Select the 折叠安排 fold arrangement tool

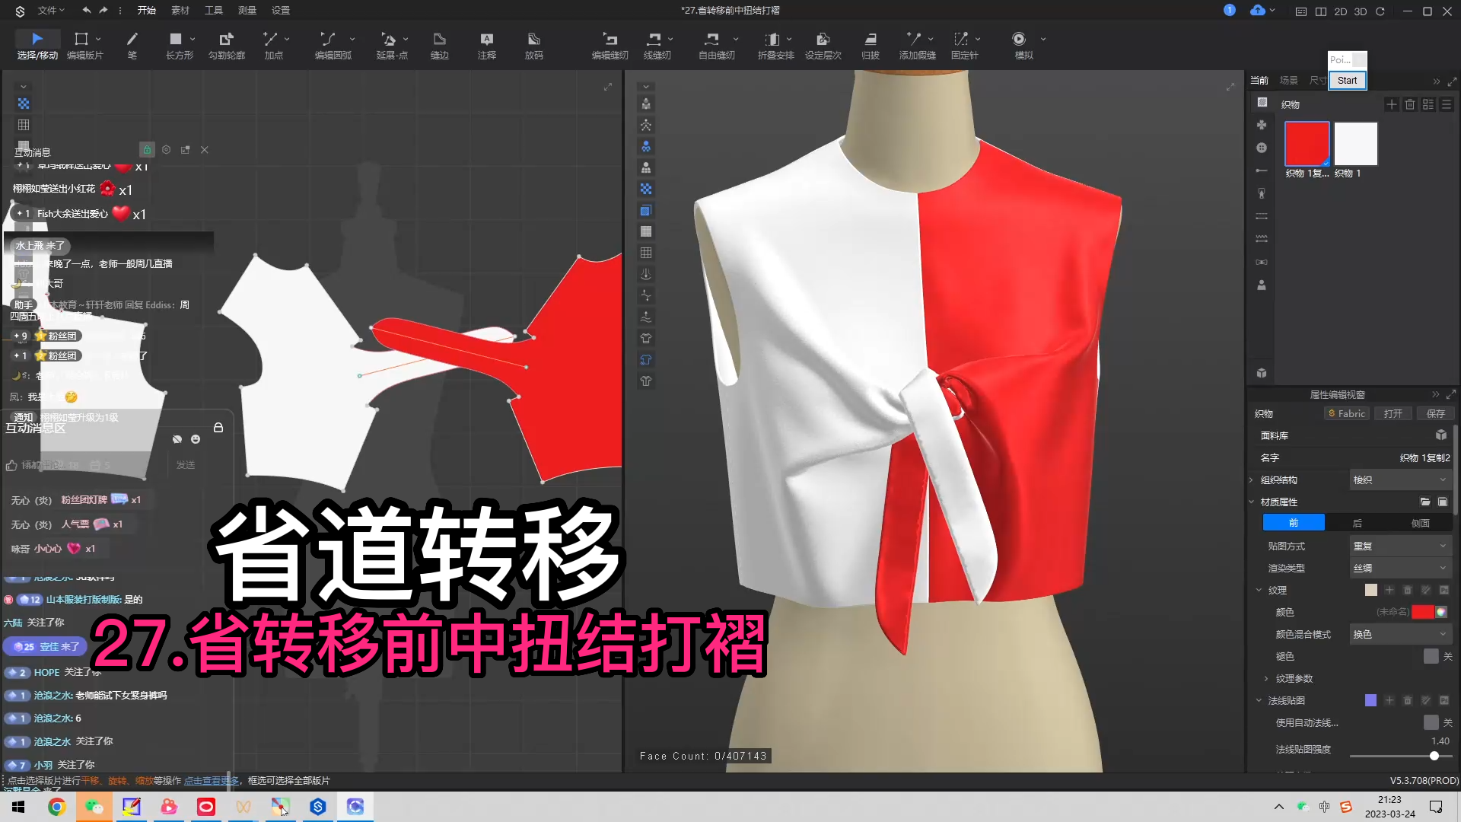coord(775,46)
